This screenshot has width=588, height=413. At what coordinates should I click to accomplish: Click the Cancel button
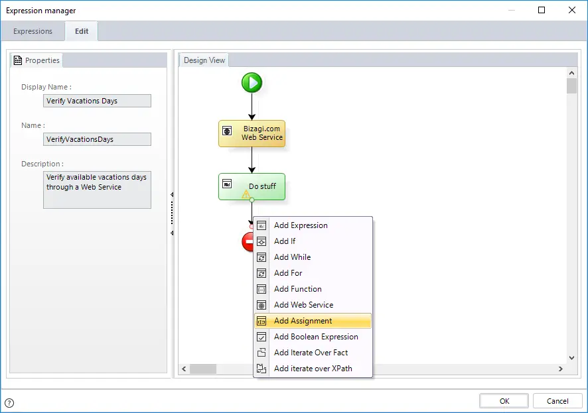coord(557,401)
